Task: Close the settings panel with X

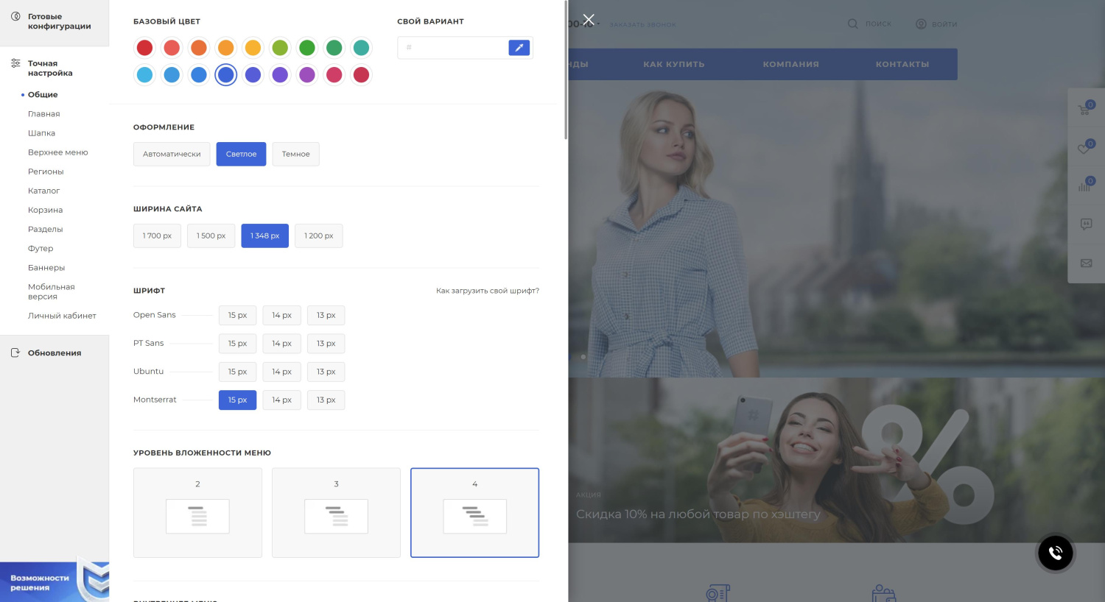Action: [x=588, y=20]
